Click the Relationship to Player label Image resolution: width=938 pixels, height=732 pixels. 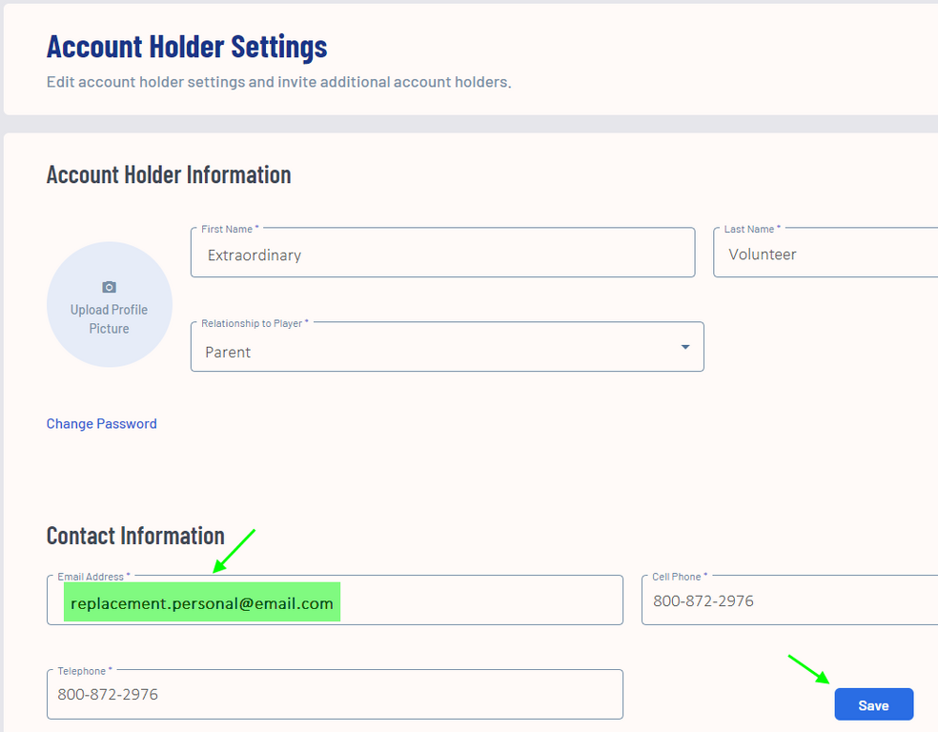(255, 324)
